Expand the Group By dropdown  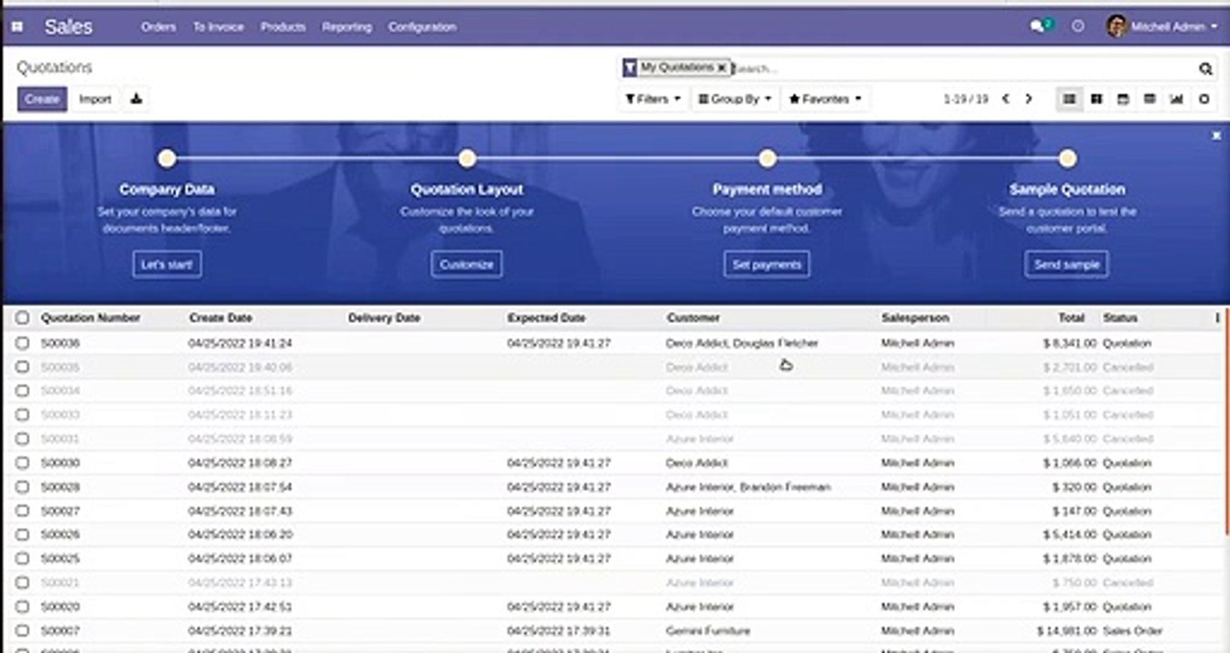click(735, 99)
